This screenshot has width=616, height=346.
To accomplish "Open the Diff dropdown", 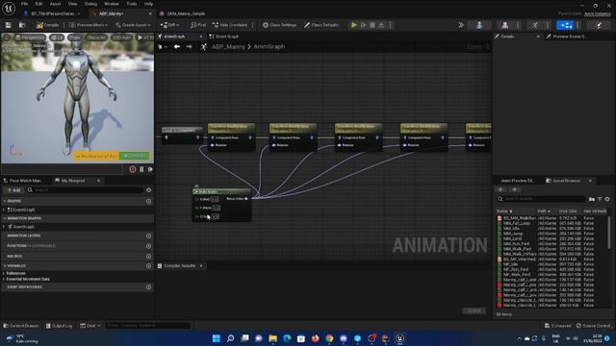I will [x=169, y=25].
